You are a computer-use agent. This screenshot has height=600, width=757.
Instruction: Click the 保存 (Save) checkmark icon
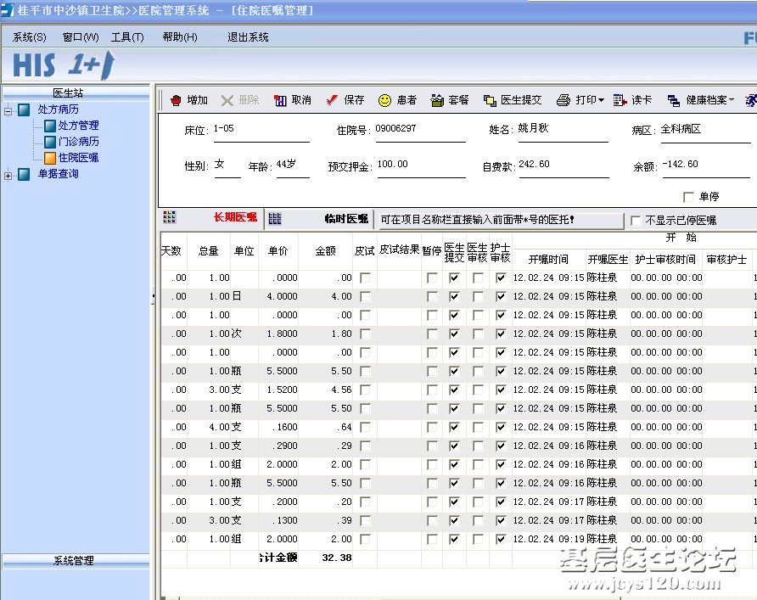[333, 100]
